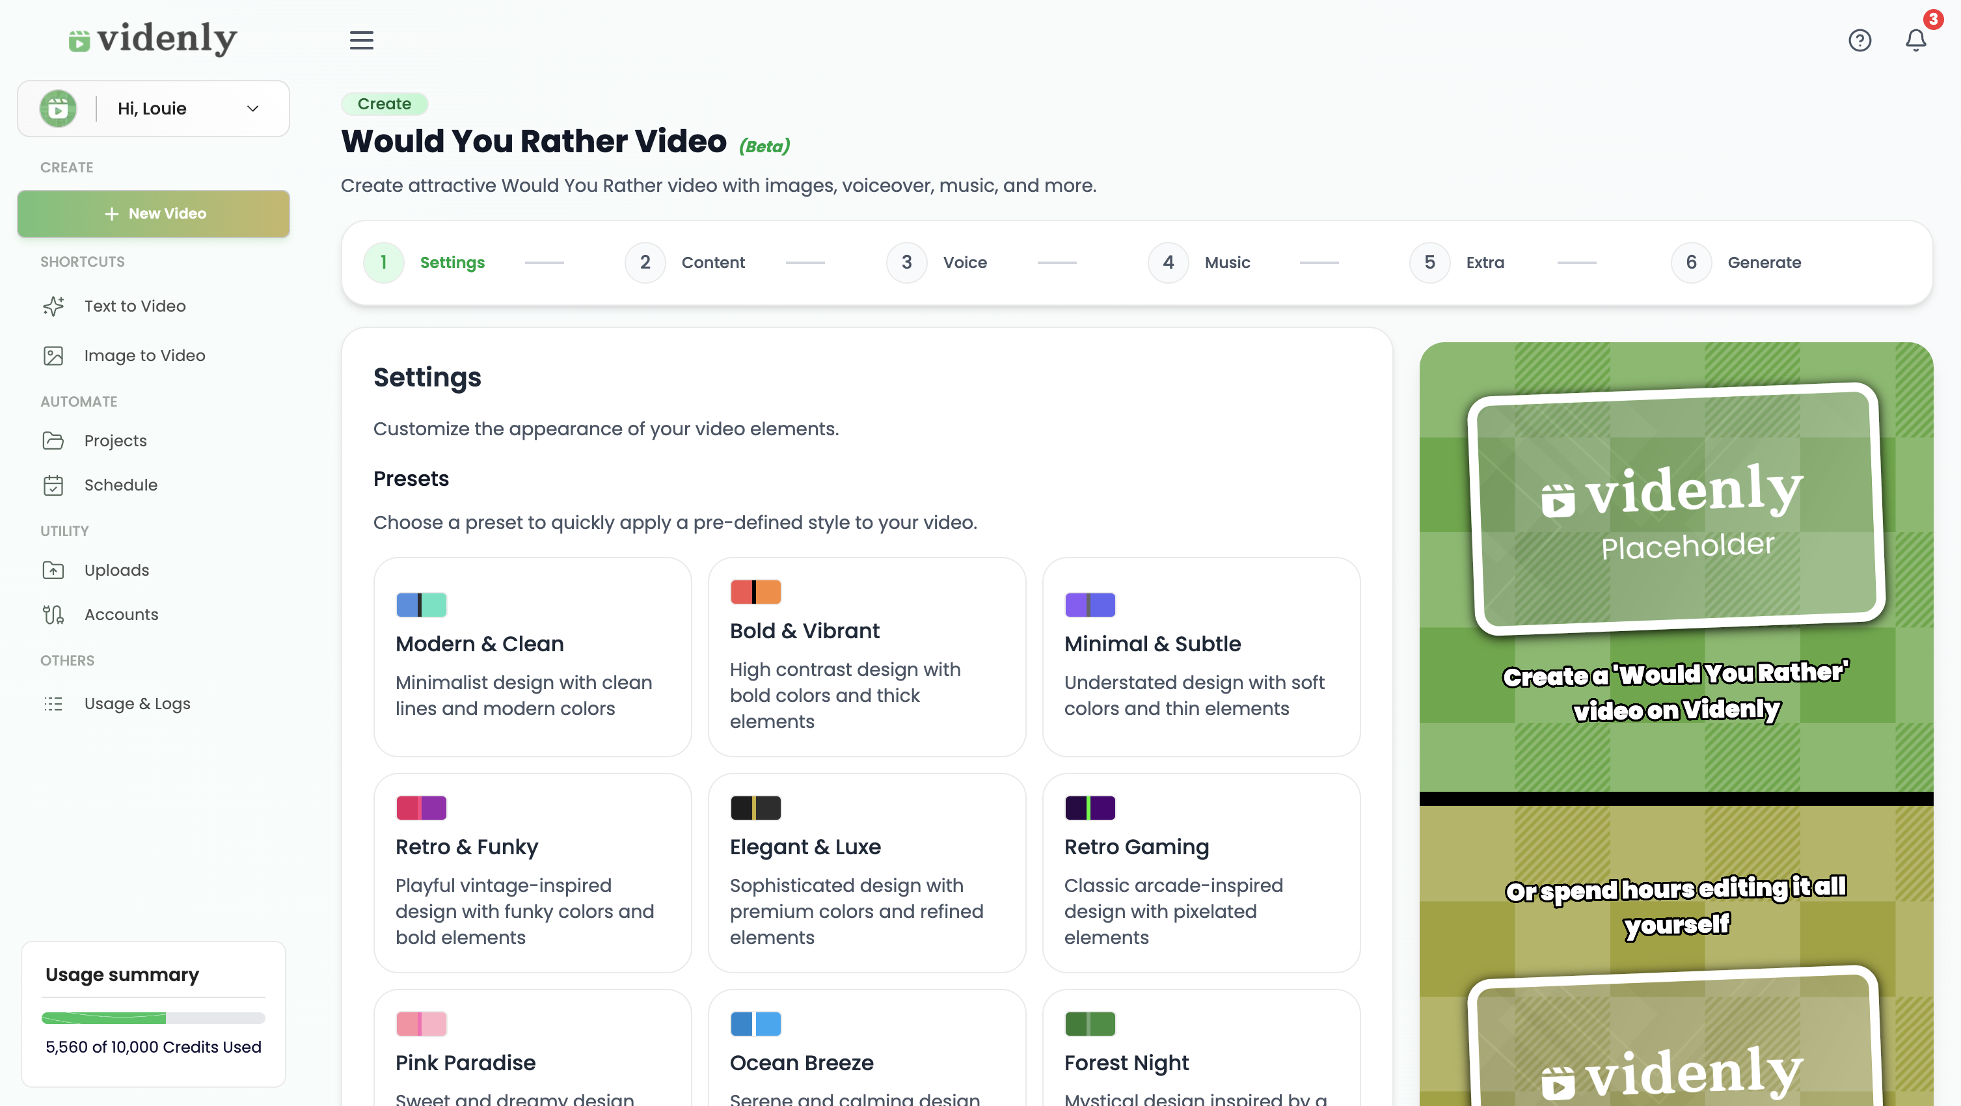Image resolution: width=1961 pixels, height=1106 pixels.
Task: Click the credits usage progress bar
Action: 153,1018
